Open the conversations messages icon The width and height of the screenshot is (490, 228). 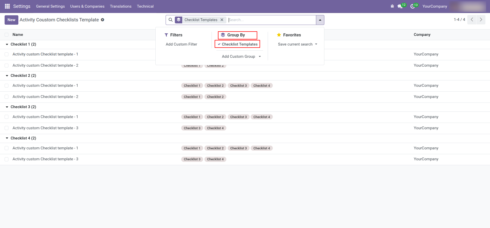pos(400,6)
